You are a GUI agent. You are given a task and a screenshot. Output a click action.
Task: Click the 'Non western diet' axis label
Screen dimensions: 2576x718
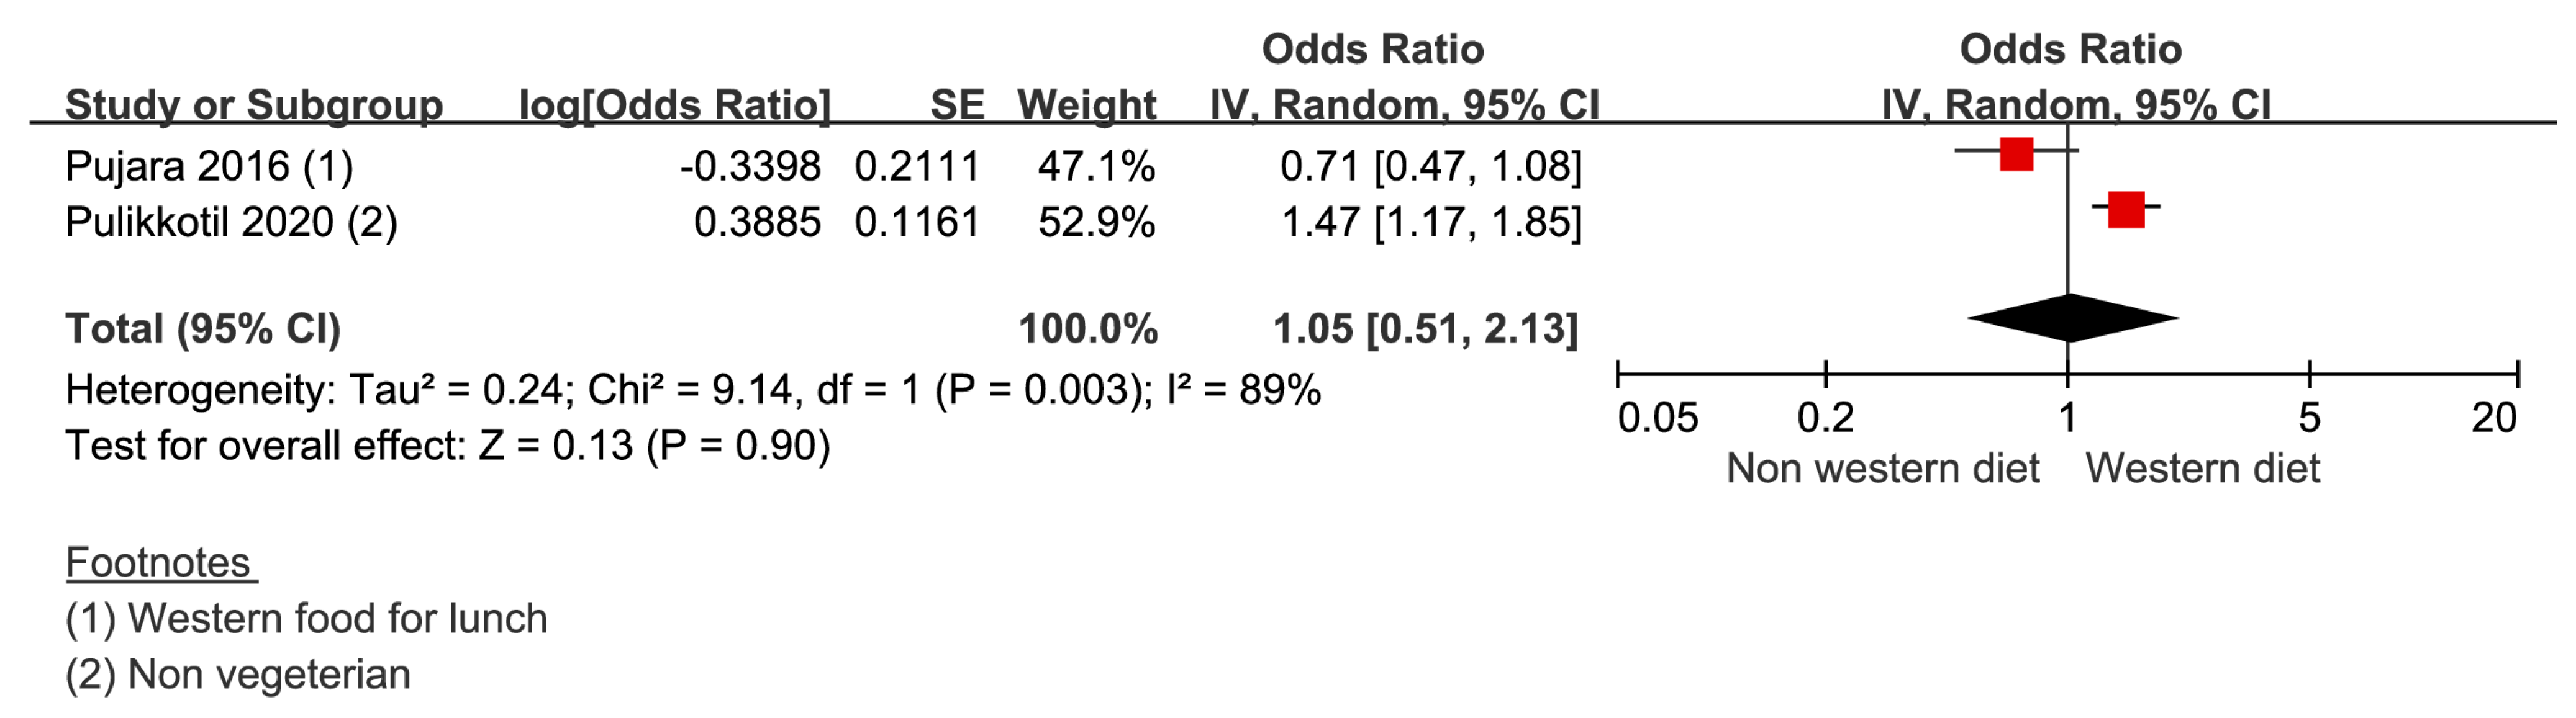1882,469
